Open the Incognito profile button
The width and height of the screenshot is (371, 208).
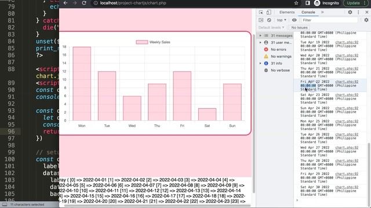(326, 3)
